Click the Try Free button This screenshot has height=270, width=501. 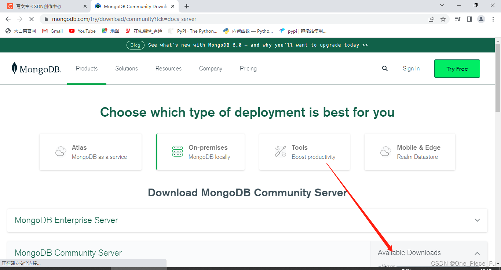(x=457, y=69)
